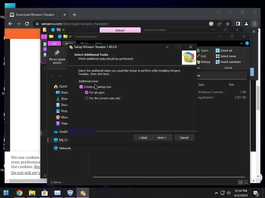This screenshot has height=198, width=265.
Task: Open Quick access in navigation pane
Action: [x=61, y=86]
